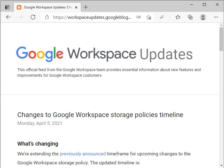Click the extension icon in the toolbar
Screen dimensions: 224x168
(x=162, y=17)
